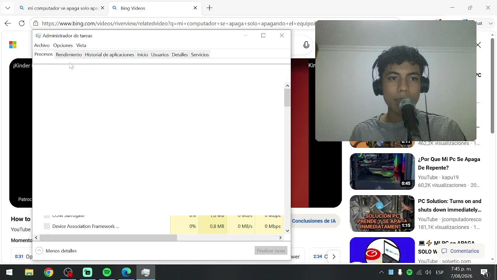Jump to the 2:34 moment marker
497x280 pixels.
pyautogui.click(x=318, y=257)
